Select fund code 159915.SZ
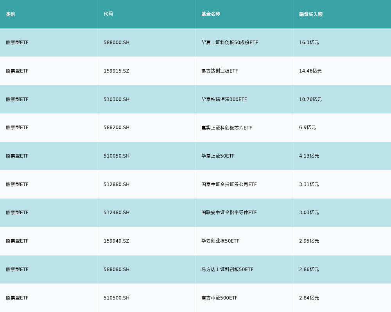Screen dimensions: 391x312 116,71
